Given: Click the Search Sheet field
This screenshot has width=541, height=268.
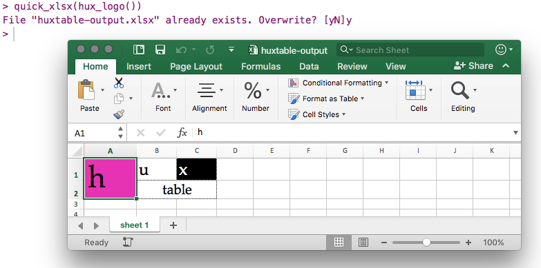Looking at the screenshot, I should (410, 50).
